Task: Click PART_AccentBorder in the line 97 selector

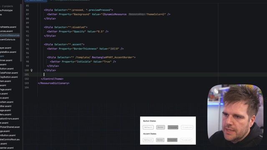Action: pos(120,57)
